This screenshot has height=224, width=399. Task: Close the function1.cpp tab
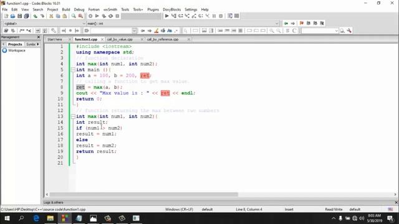[x=102, y=39]
